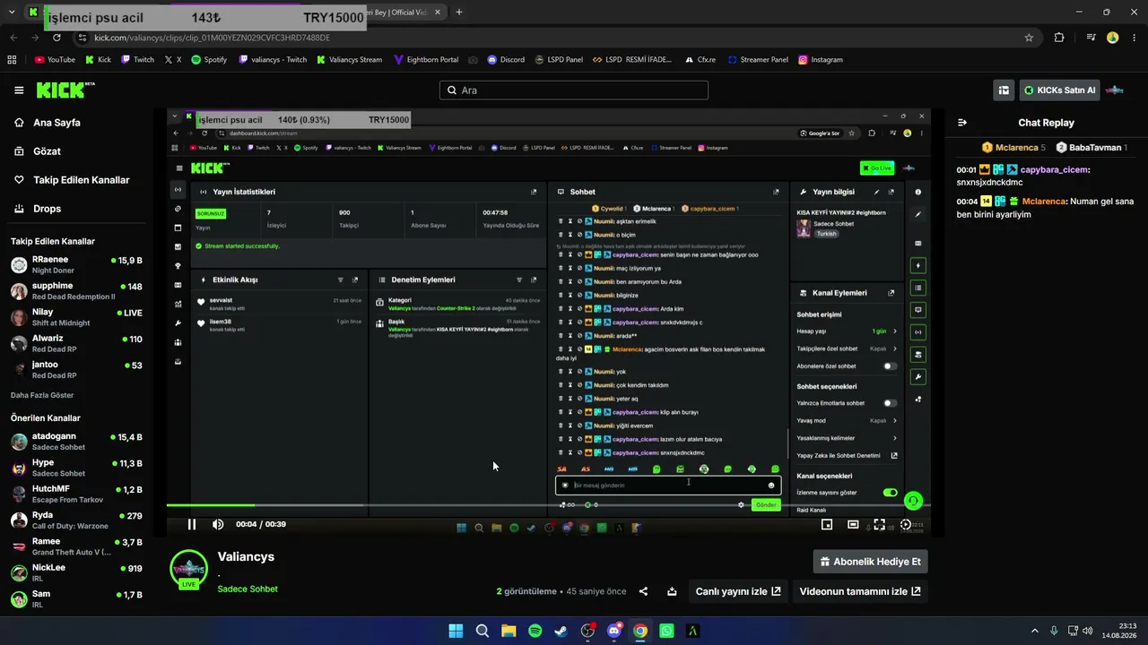Open the Kick shop icon beside KICKs Satın Al
The width and height of the screenshot is (1148, 645).
[1004, 90]
